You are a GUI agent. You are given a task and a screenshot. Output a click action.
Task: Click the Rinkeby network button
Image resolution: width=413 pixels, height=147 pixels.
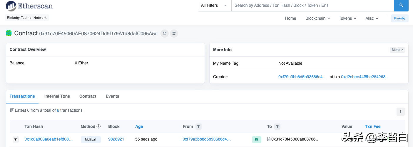tap(399, 18)
